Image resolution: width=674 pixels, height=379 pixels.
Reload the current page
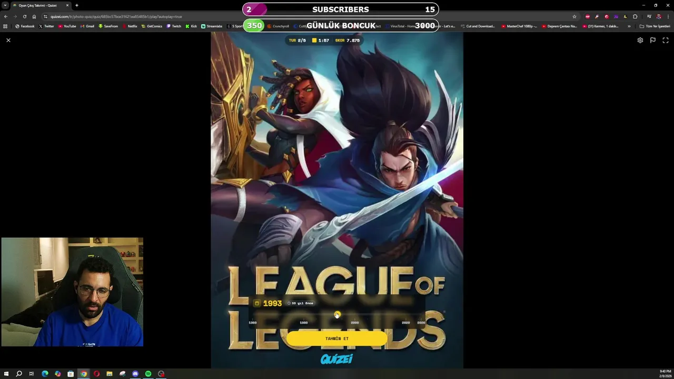[24, 16]
